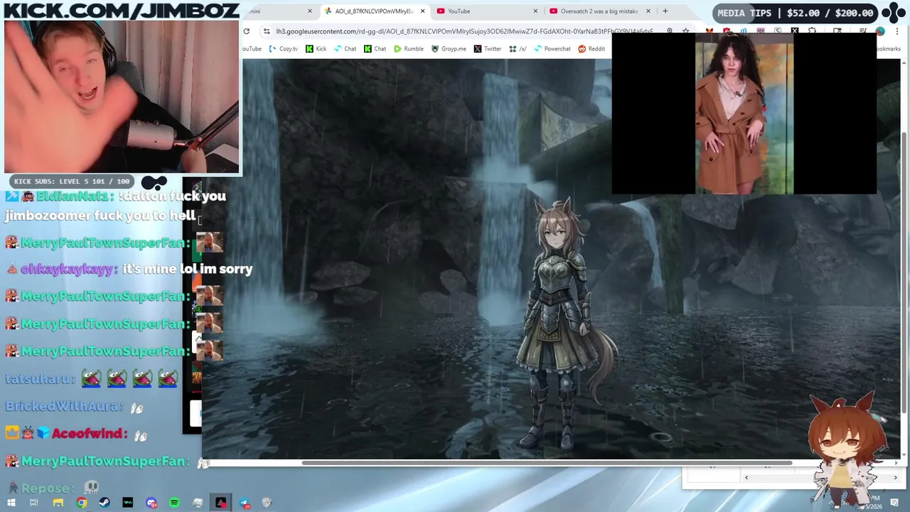Close the 'mini' tab
910x512 pixels.
tap(309, 11)
